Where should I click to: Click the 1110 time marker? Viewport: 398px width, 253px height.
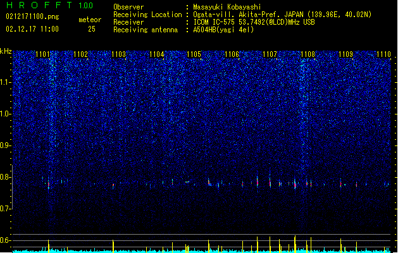coord(383,54)
